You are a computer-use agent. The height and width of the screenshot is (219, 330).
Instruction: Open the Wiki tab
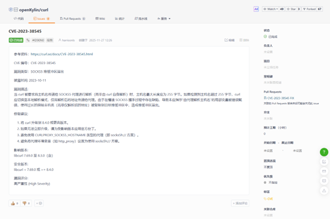(100, 18)
